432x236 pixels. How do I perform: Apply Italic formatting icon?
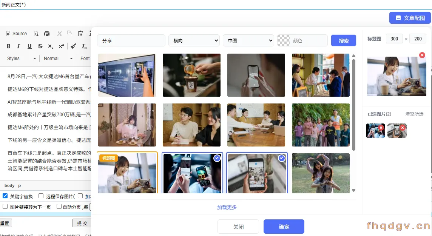[19, 46]
